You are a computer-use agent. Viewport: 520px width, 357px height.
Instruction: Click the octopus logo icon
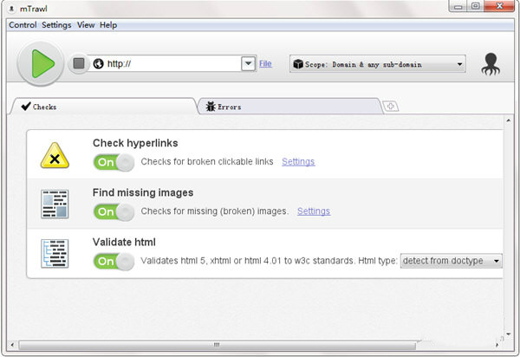(491, 64)
